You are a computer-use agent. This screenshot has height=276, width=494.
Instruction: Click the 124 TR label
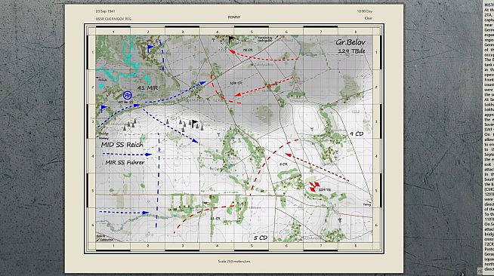coord(325,190)
